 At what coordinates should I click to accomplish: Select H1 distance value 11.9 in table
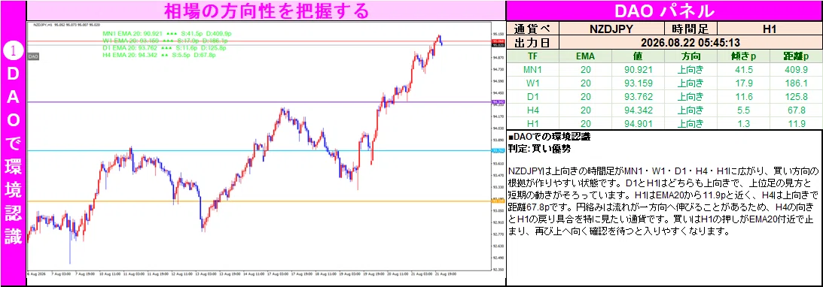[x=796, y=124]
